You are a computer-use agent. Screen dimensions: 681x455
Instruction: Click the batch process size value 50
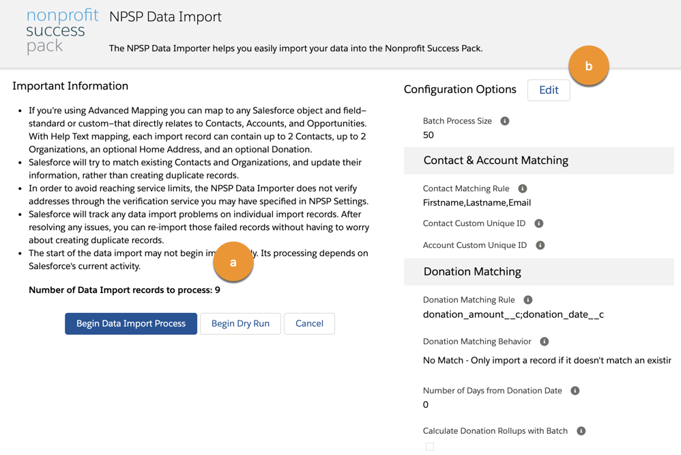[x=428, y=135]
